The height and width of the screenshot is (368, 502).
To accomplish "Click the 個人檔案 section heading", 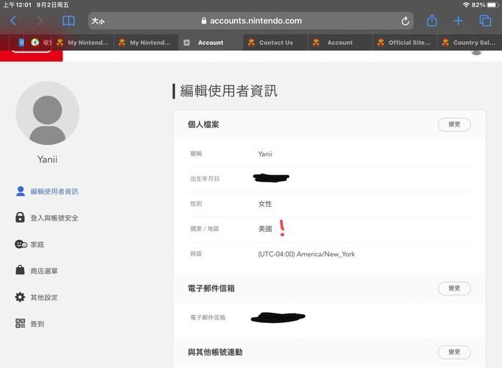I will [203, 124].
